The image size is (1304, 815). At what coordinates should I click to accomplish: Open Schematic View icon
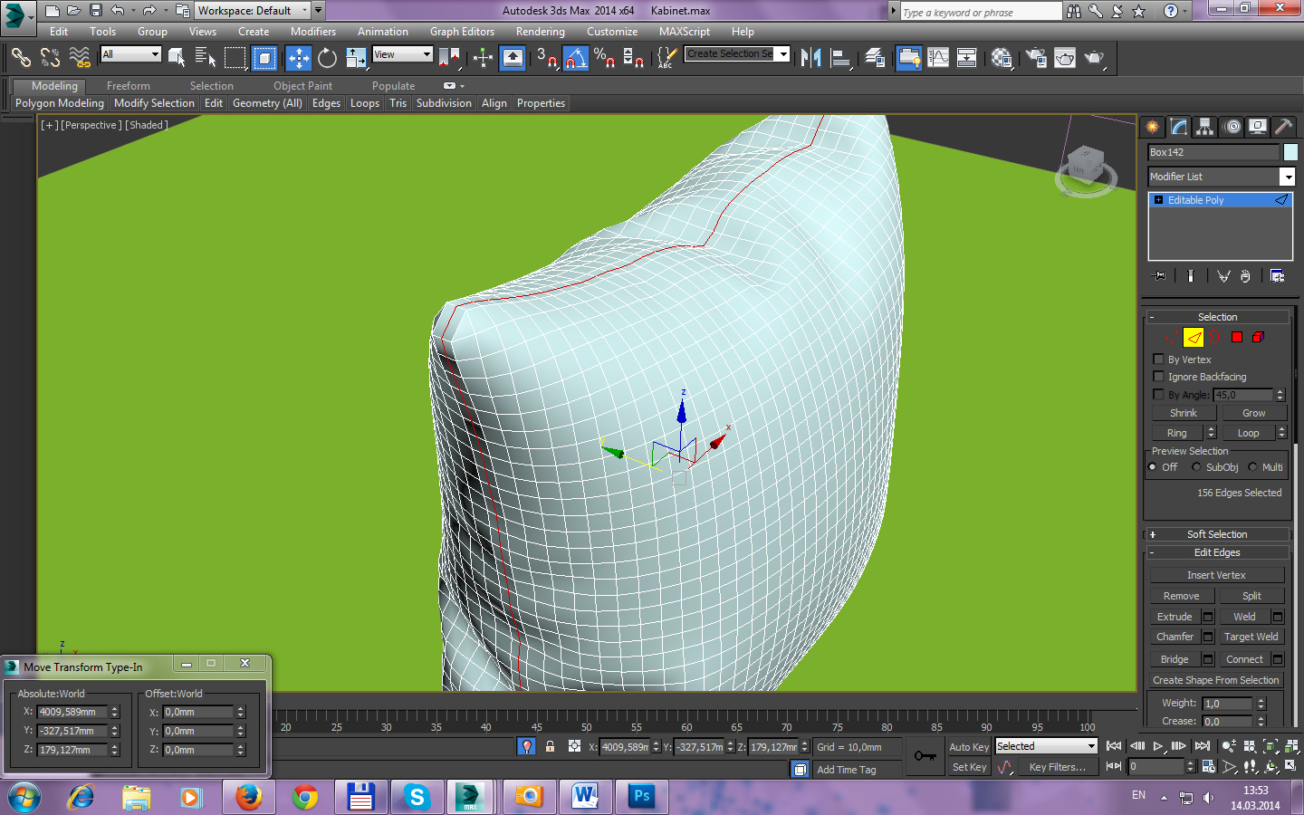967,58
